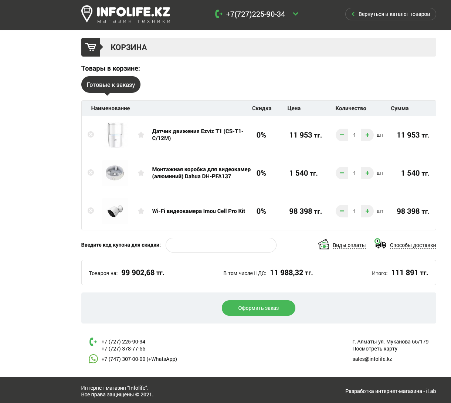Click the shopping cart icon
The height and width of the screenshot is (403, 451).
tap(91, 47)
